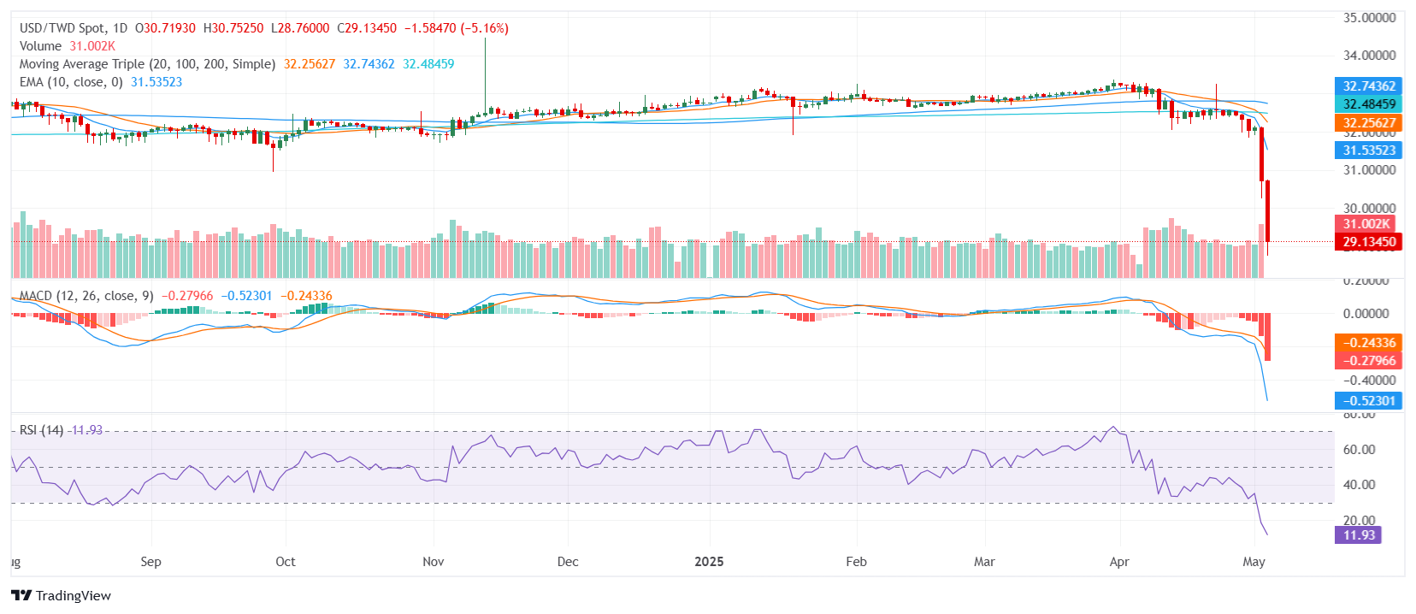Click the TradingView logo icon
The image size is (1416, 614).
click(21, 596)
